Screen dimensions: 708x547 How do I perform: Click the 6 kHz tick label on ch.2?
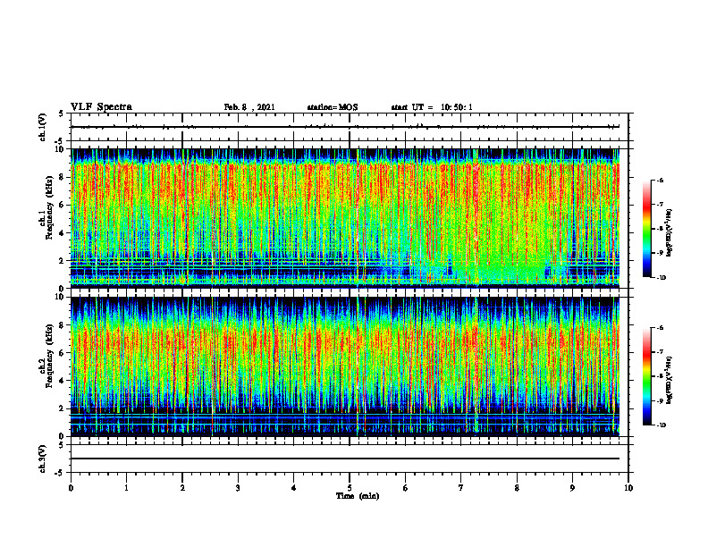pyautogui.click(x=63, y=353)
